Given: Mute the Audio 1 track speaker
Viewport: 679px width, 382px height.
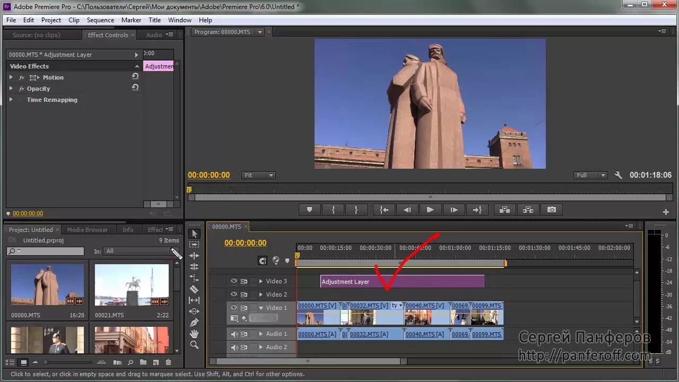Looking at the screenshot, I should click(x=234, y=334).
